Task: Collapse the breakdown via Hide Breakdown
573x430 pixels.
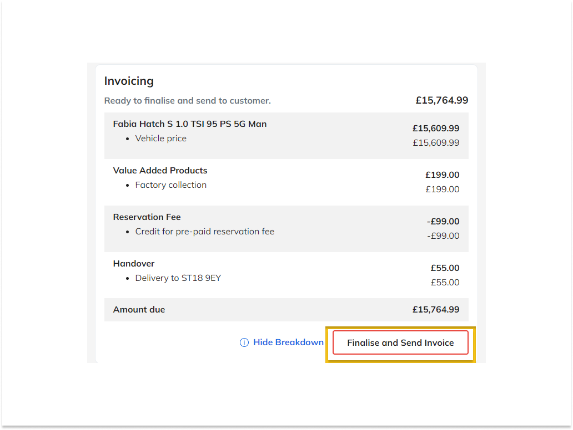Action: [288, 342]
